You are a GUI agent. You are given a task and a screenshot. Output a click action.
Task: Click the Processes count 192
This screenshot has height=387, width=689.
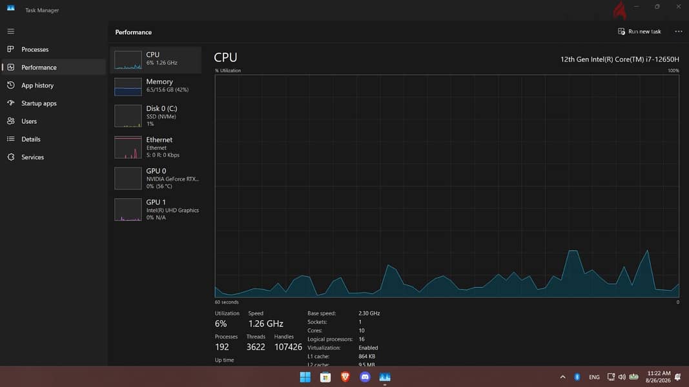tap(222, 347)
